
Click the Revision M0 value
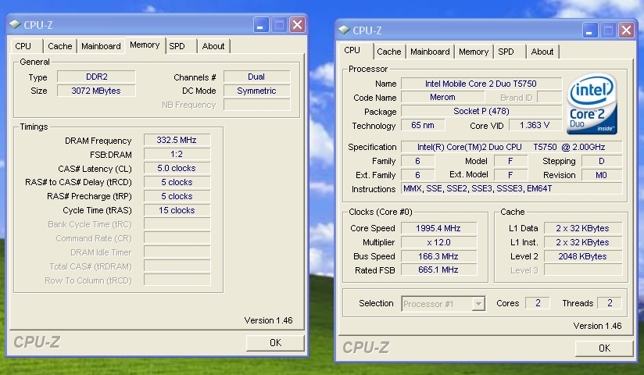click(x=602, y=175)
